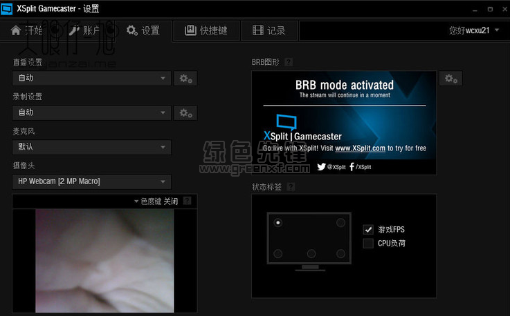This screenshot has height=316, width=510.
Task: Open the 您好wcxu21 user menu
Action: point(474,30)
